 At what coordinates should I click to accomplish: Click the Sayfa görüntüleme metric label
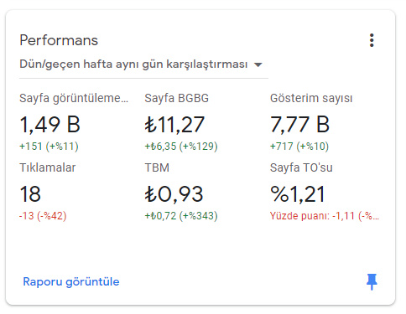pyautogui.click(x=74, y=98)
